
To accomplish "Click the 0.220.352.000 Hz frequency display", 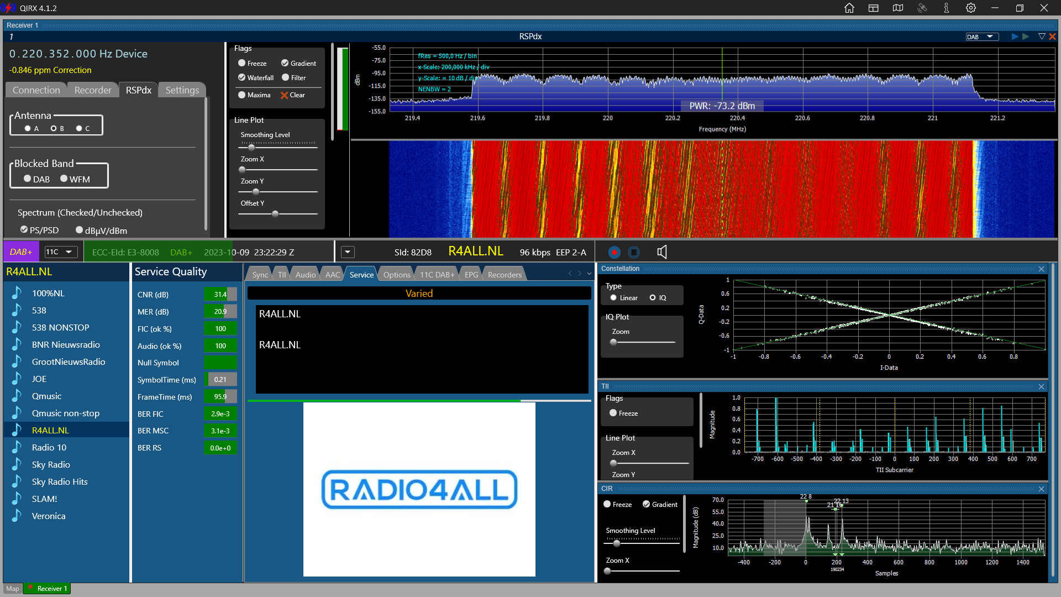I will [x=78, y=54].
